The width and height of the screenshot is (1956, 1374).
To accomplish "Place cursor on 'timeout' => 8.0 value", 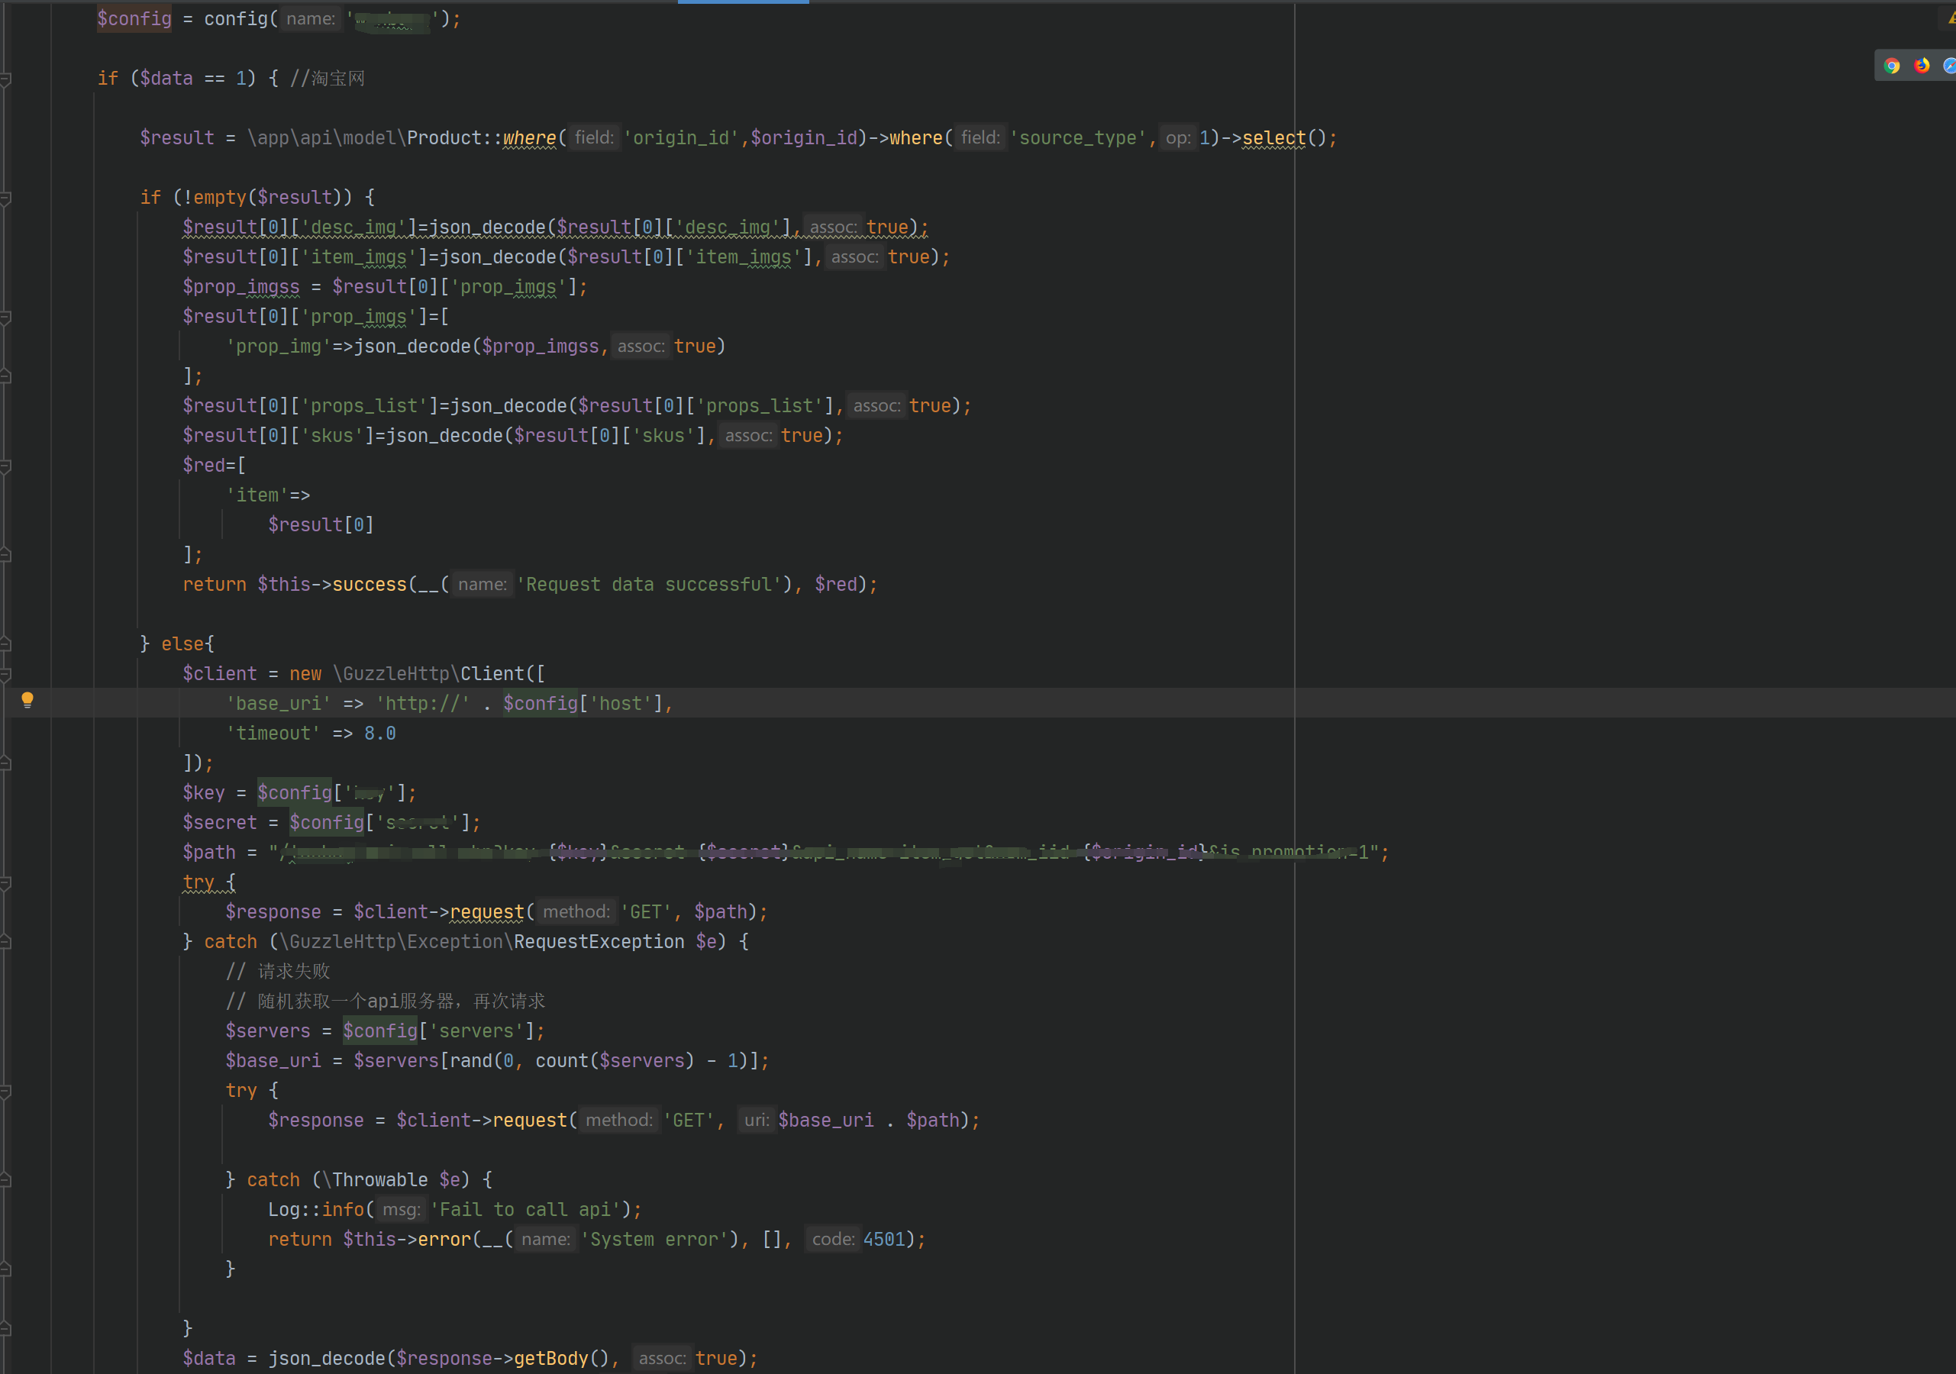I will 379,734.
